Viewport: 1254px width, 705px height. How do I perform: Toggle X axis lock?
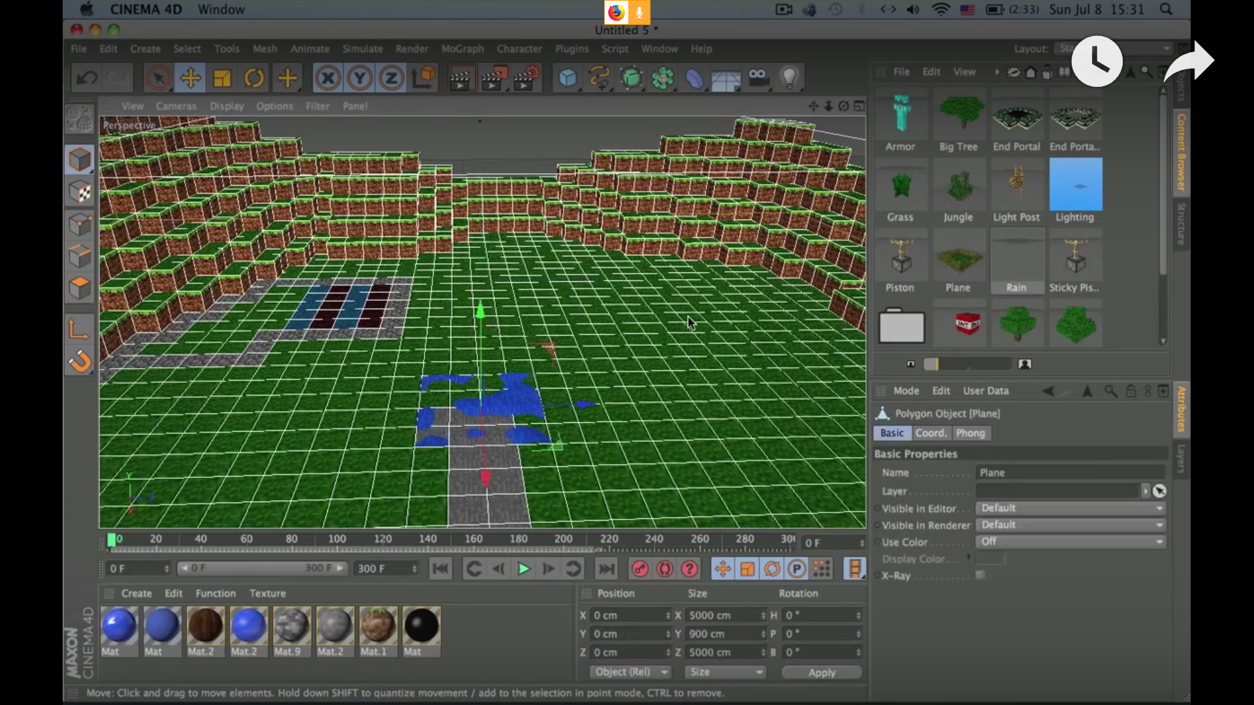pos(328,78)
